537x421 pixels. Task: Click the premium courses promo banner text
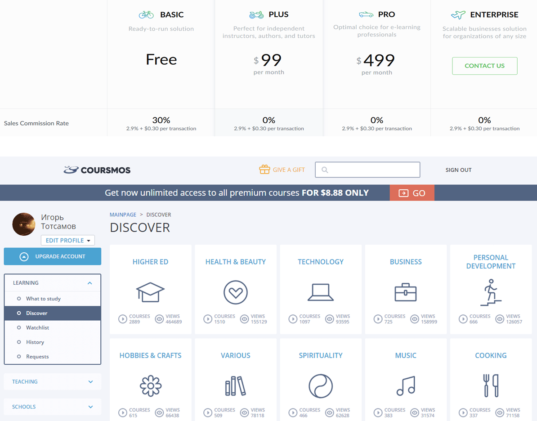click(x=237, y=193)
